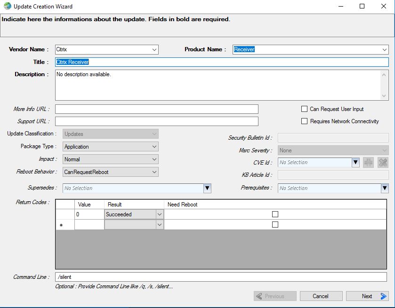
Task: Check Need Reboot in the new return code row
Action: pyautogui.click(x=275, y=224)
